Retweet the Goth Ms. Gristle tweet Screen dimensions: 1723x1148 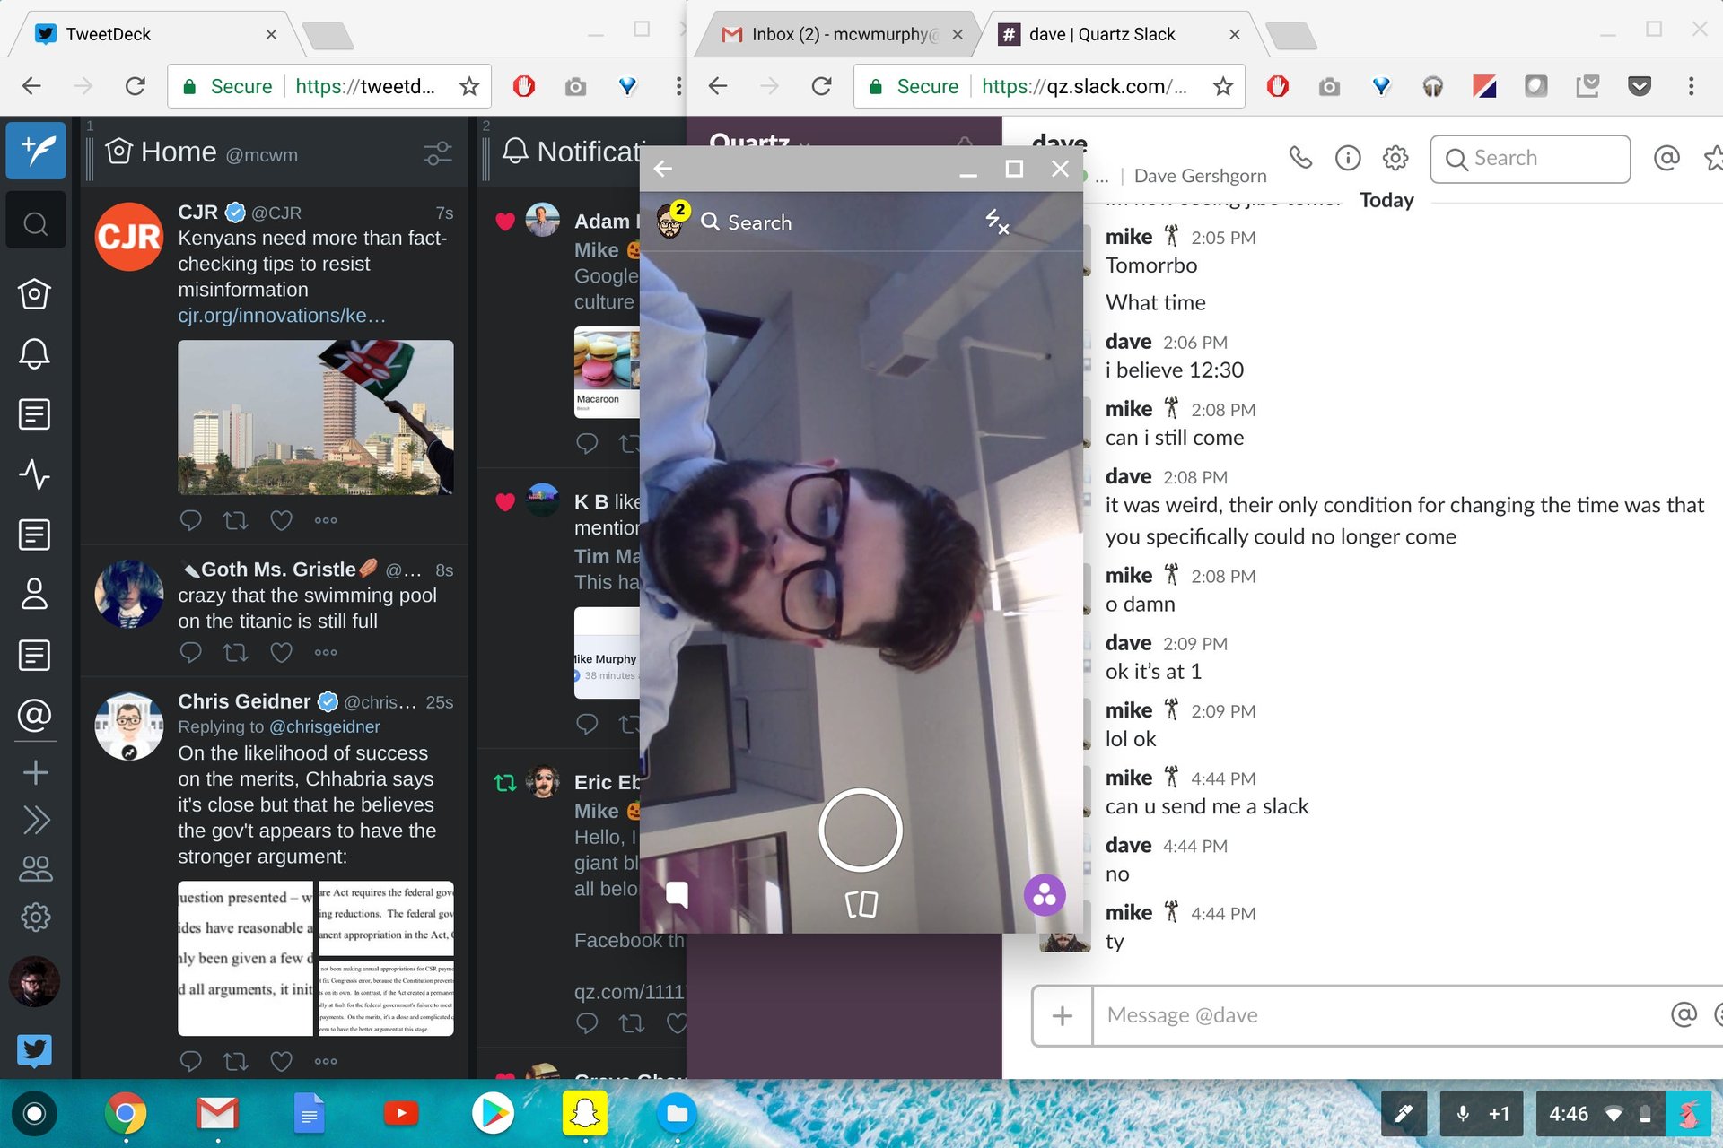coord(235,652)
